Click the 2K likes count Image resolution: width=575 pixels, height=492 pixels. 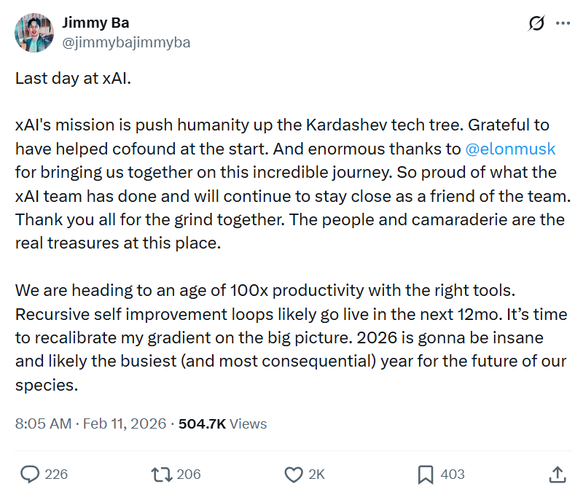click(316, 475)
